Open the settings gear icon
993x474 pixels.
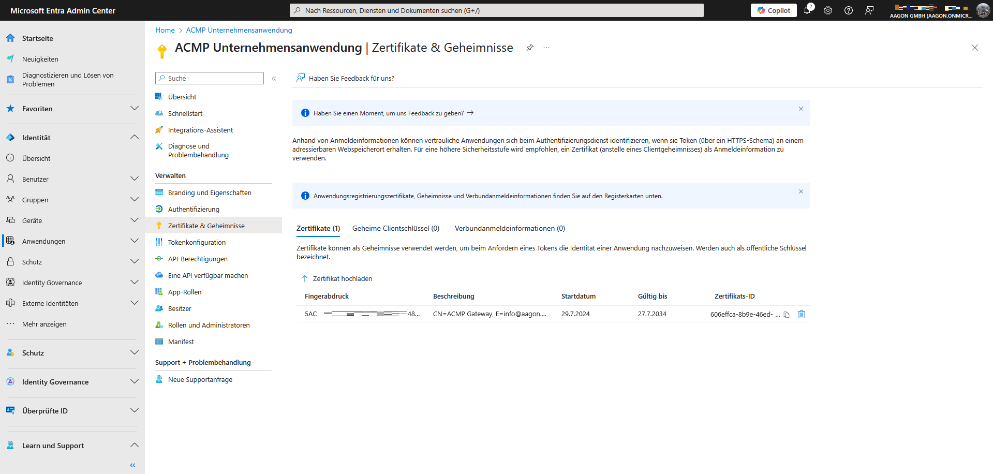coord(828,10)
